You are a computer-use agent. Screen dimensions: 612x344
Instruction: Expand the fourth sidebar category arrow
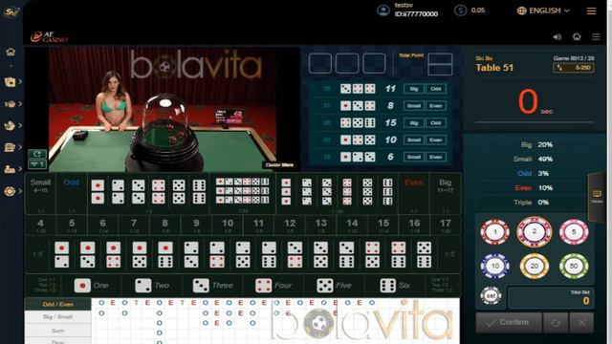20,147
